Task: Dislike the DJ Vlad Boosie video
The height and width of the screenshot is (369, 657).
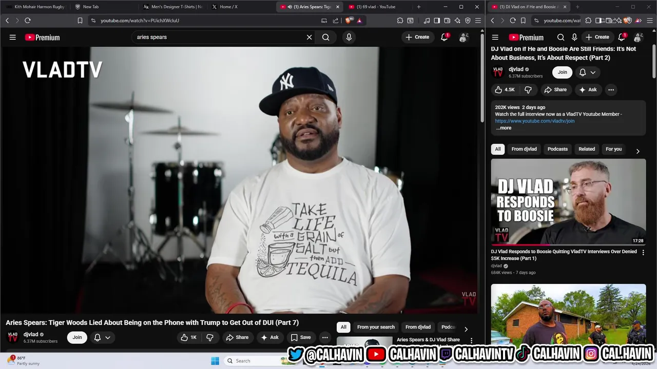Action: click(528, 90)
